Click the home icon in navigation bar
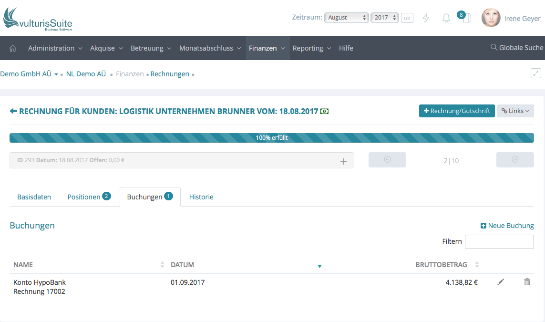The width and height of the screenshot is (545, 322). tap(13, 48)
